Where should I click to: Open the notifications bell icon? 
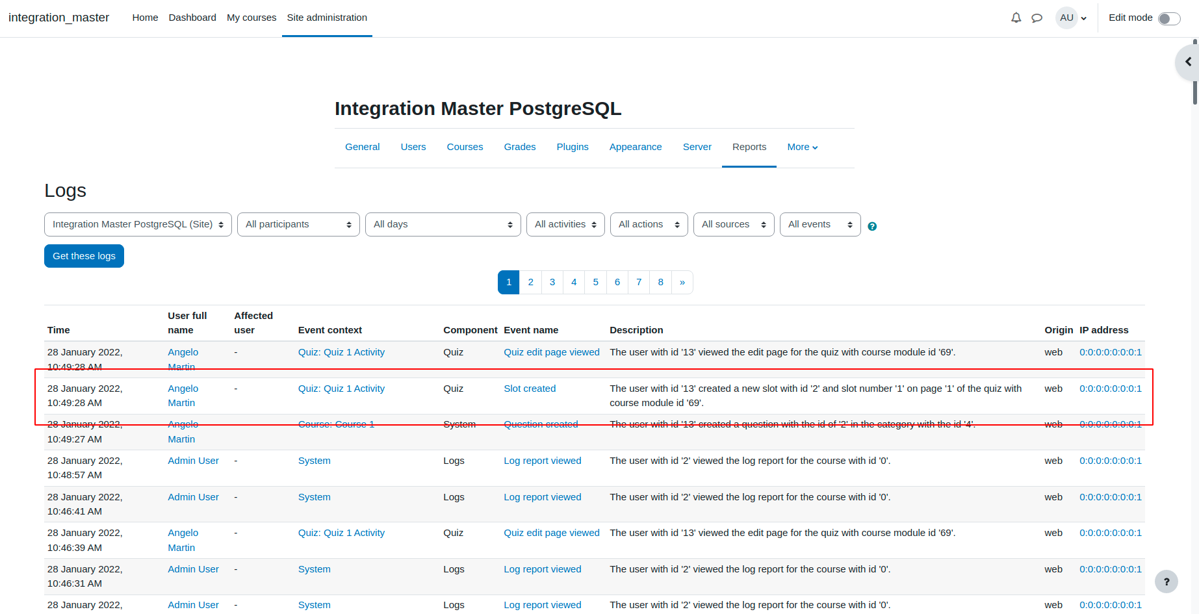point(1016,18)
